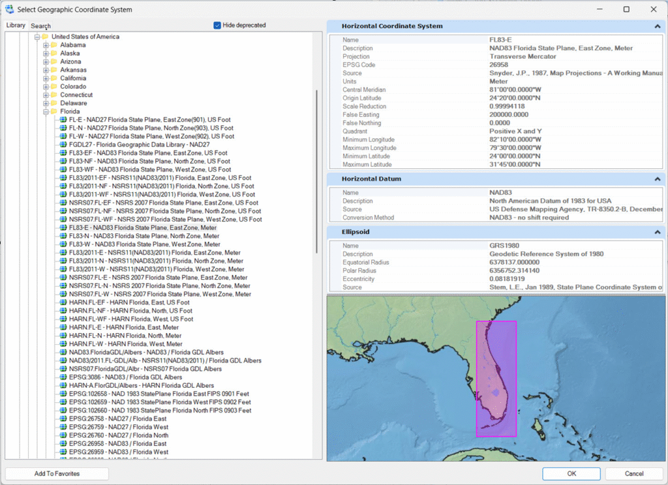The height and width of the screenshot is (485, 668).
Task: Click the globe icon beside EPSG:26758 NAD27 Florida East
Action: (63, 419)
